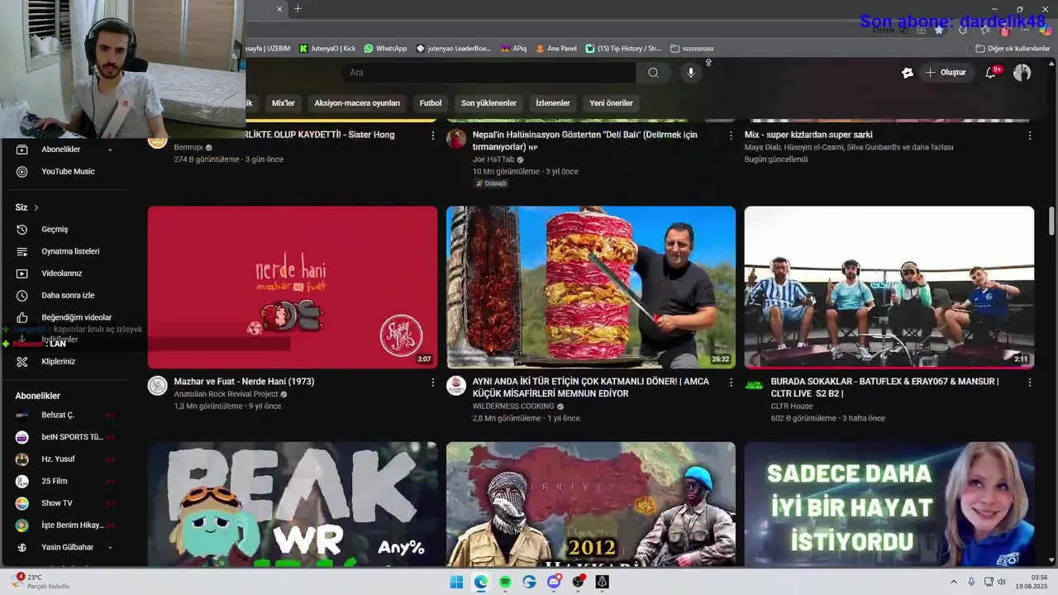Image resolution: width=1058 pixels, height=595 pixels.
Task: Open the taskbar weather widget 23°C
Action: (41, 582)
